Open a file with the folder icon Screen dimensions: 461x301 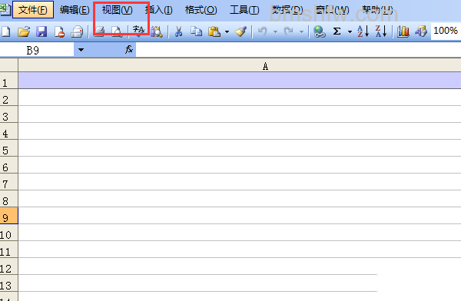tap(24, 31)
